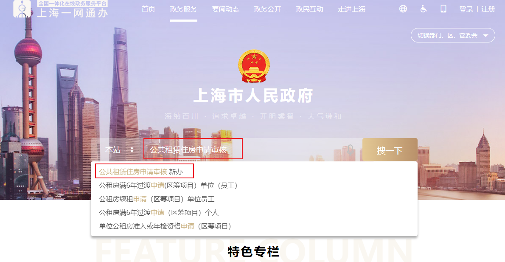The height and width of the screenshot is (262, 505).
Task: Go to 要闻动态 in navigation
Action: (x=225, y=9)
